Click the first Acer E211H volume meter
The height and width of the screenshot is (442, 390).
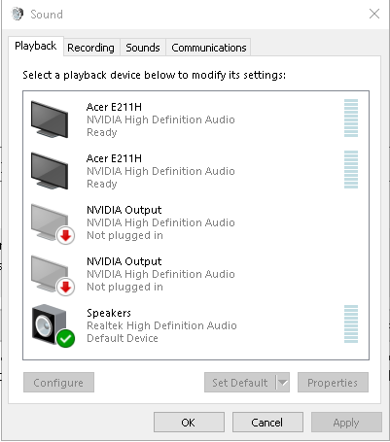tap(351, 118)
